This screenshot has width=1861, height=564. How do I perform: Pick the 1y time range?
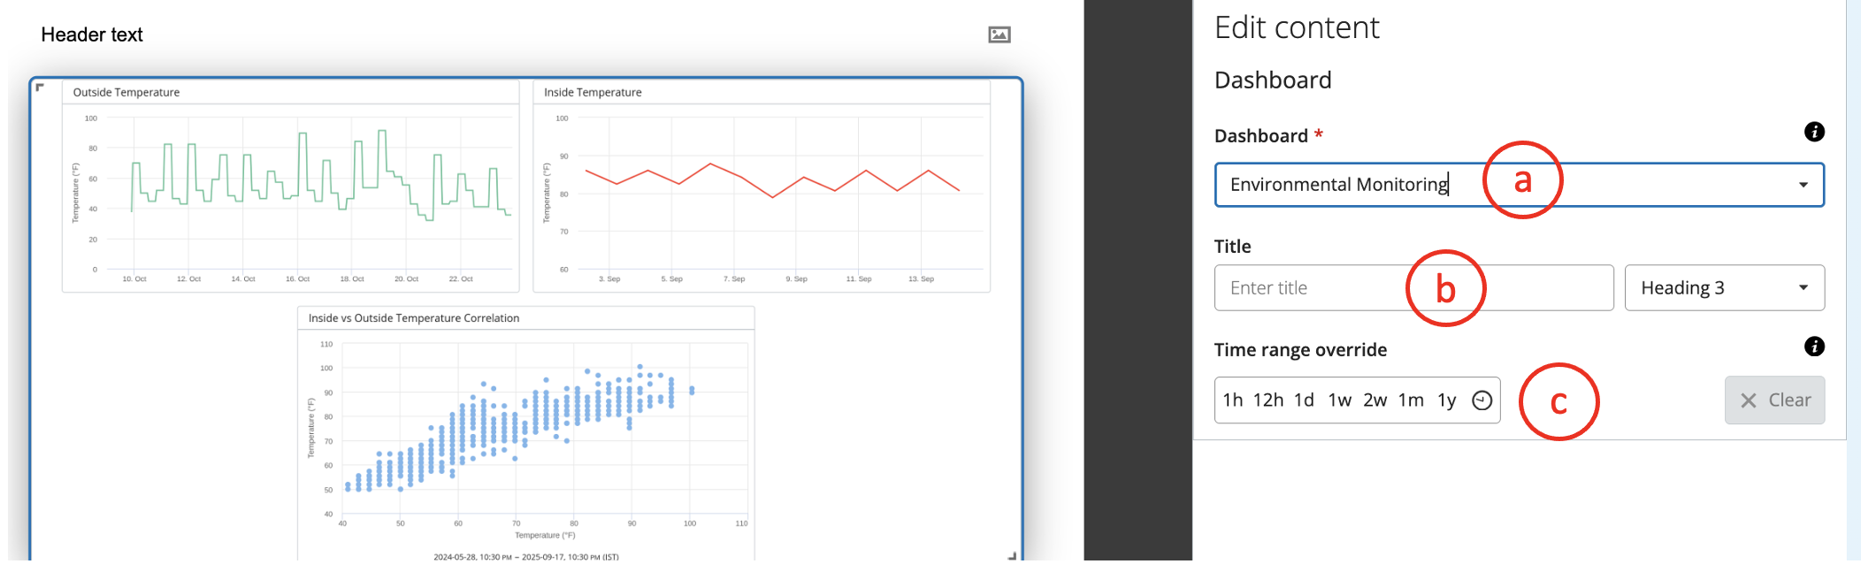click(1447, 400)
